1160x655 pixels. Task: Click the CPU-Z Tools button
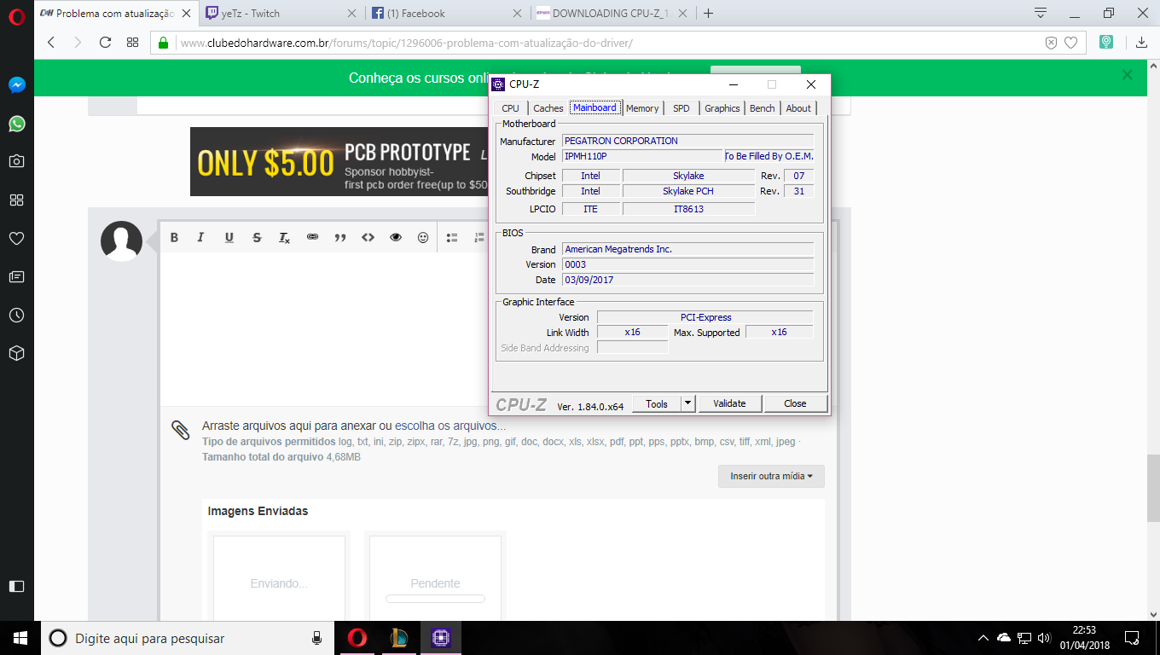657,403
